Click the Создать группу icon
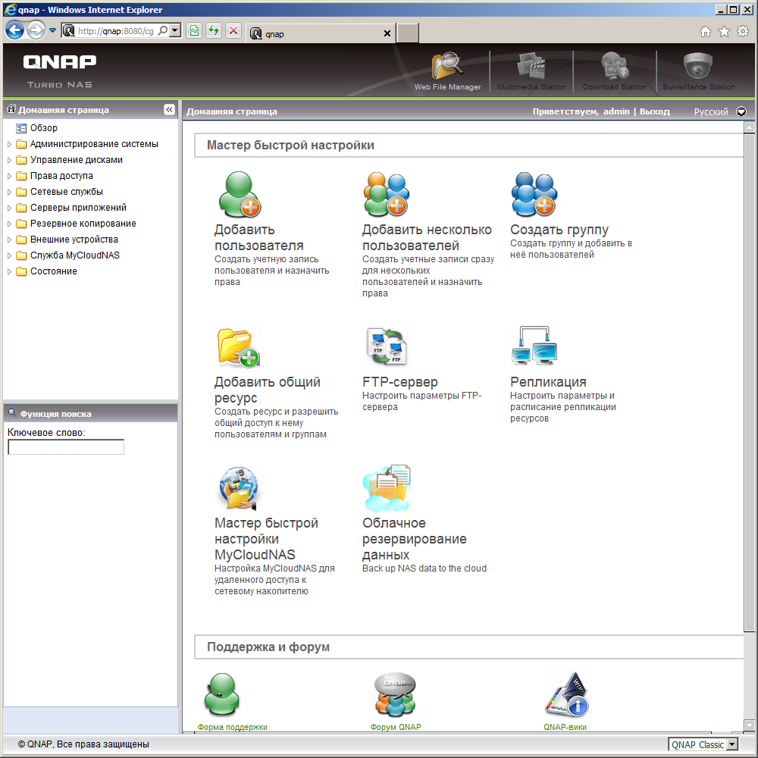The width and height of the screenshot is (758, 758). pyautogui.click(x=534, y=194)
